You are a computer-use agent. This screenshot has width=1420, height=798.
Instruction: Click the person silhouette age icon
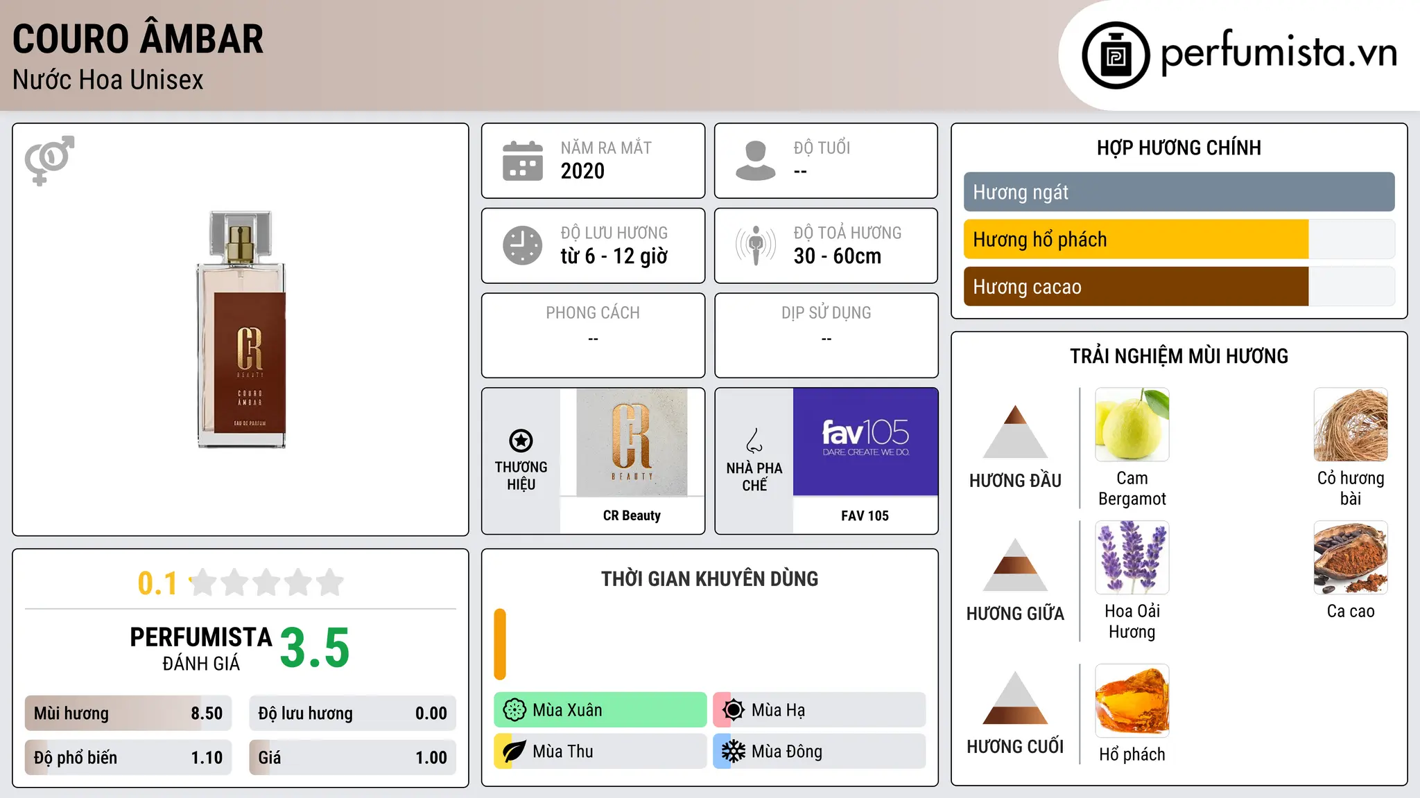click(x=756, y=161)
